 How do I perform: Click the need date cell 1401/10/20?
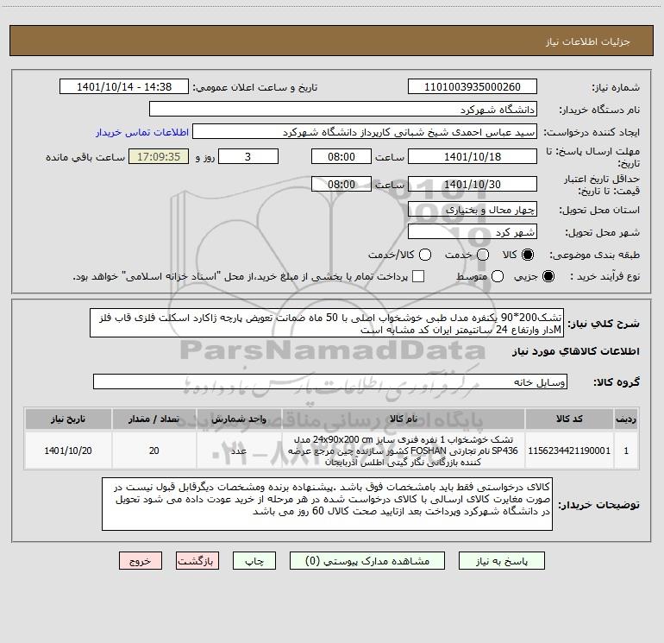(x=68, y=451)
